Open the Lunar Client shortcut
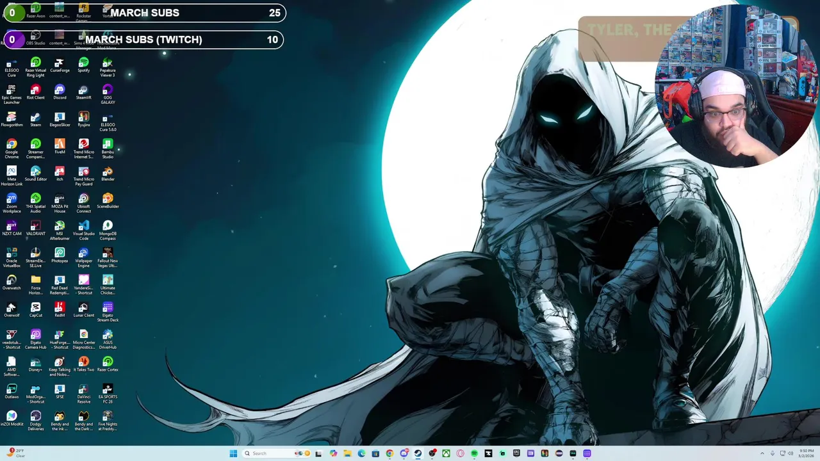 tap(83, 310)
